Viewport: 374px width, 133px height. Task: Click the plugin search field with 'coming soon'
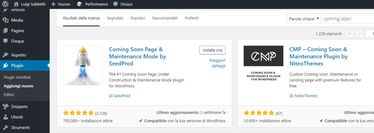point(348,19)
